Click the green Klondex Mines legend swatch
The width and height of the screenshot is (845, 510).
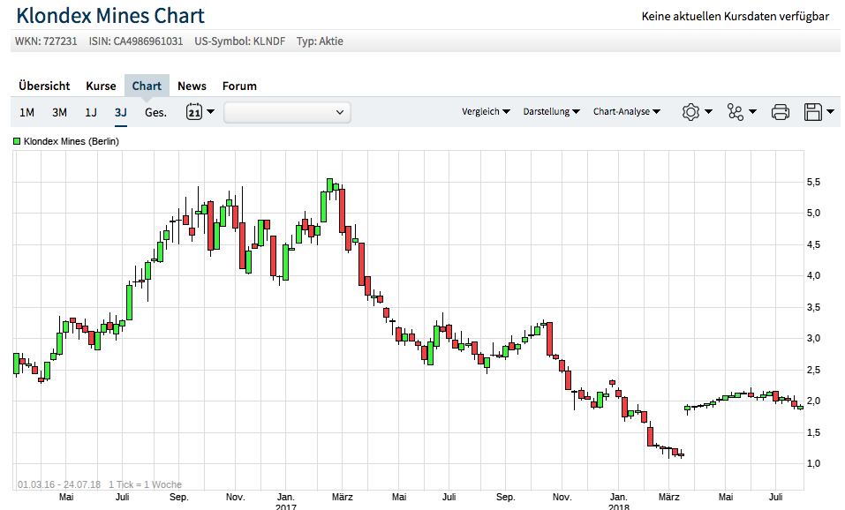pos(17,141)
